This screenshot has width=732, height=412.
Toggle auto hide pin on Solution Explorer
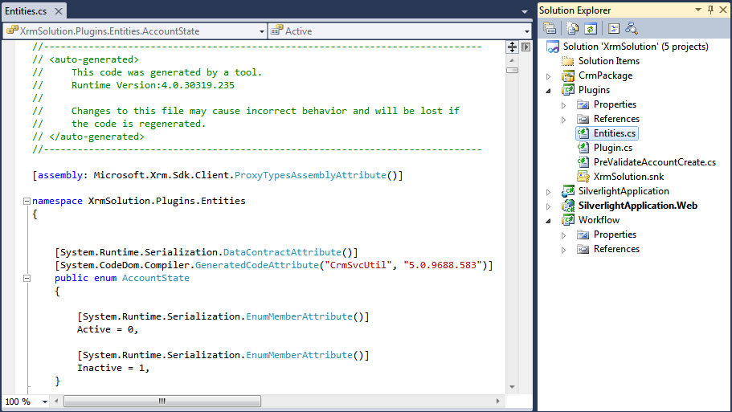coord(710,10)
